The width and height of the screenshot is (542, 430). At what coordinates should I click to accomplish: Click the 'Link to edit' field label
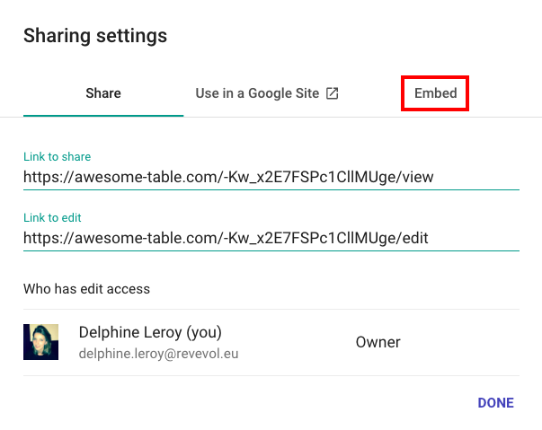[x=53, y=218]
